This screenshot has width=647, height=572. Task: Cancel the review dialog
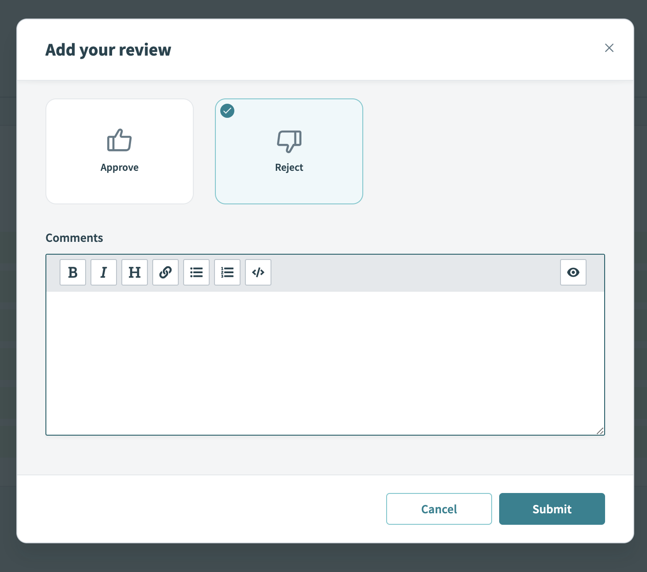coord(439,509)
